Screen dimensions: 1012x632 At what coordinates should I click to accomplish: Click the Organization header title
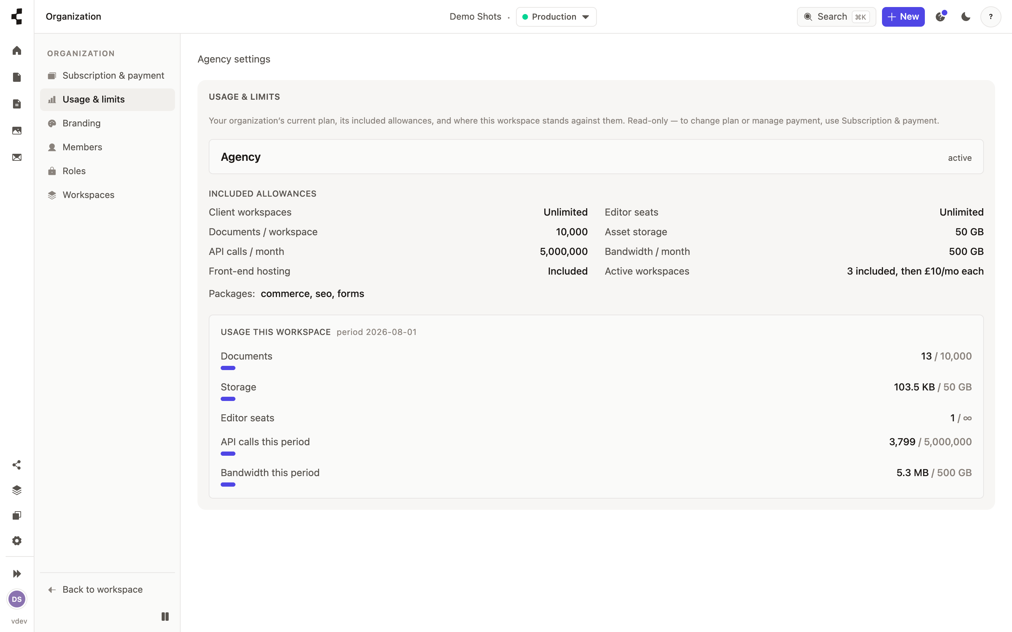click(x=73, y=17)
